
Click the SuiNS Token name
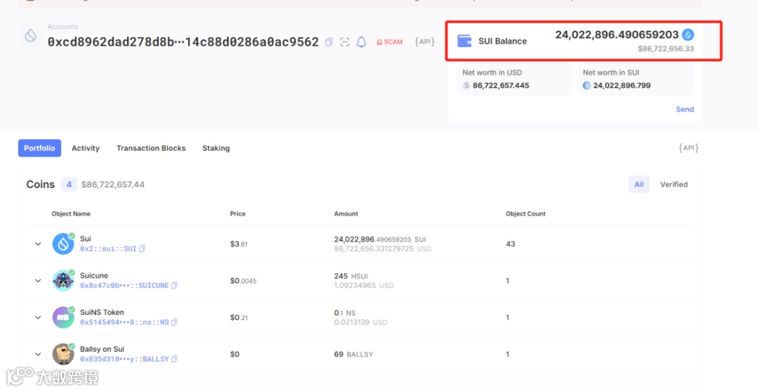click(x=102, y=312)
